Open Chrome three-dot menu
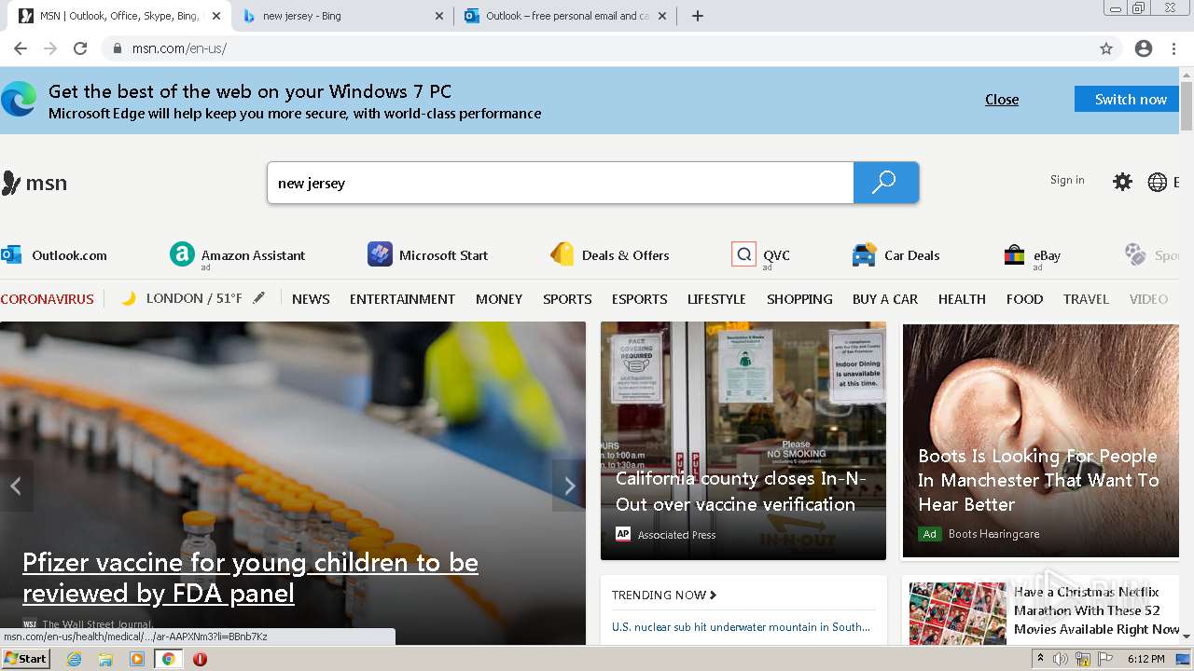The height and width of the screenshot is (671, 1194). [1173, 48]
